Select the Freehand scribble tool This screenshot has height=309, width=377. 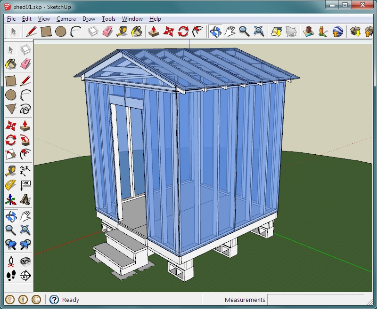click(25, 109)
